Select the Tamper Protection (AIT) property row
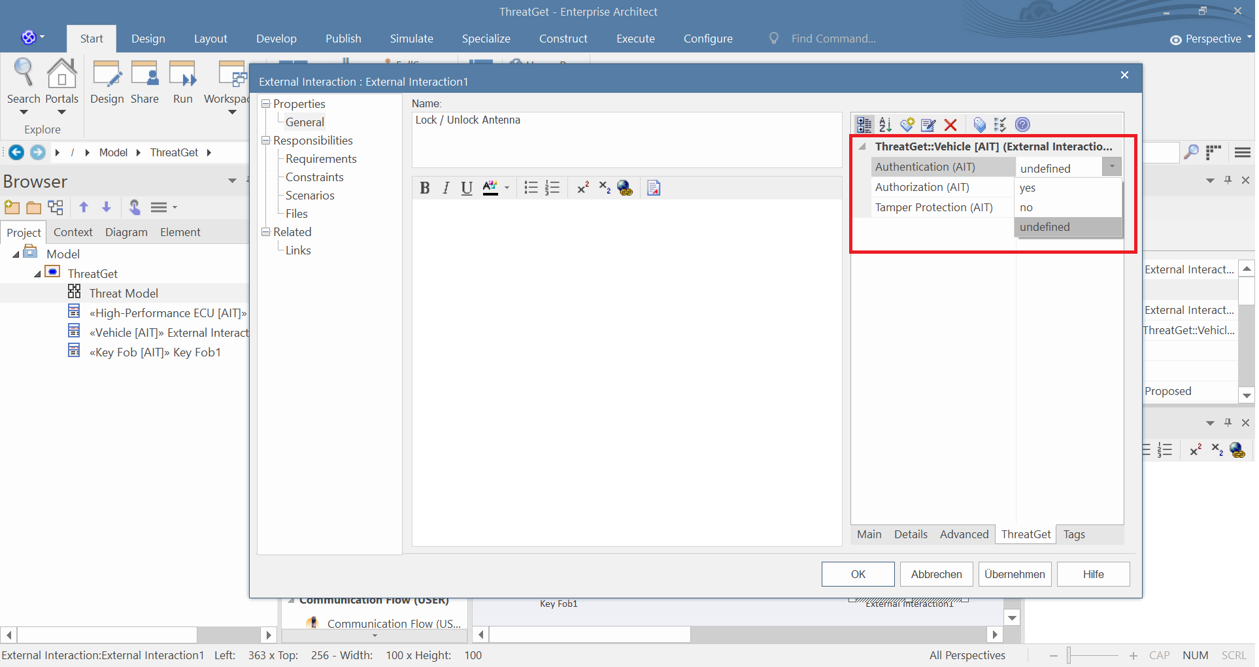 point(942,207)
